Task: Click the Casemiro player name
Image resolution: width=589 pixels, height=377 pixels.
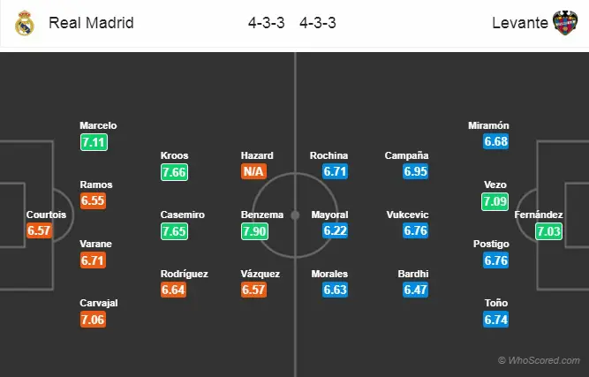Action: (183, 215)
